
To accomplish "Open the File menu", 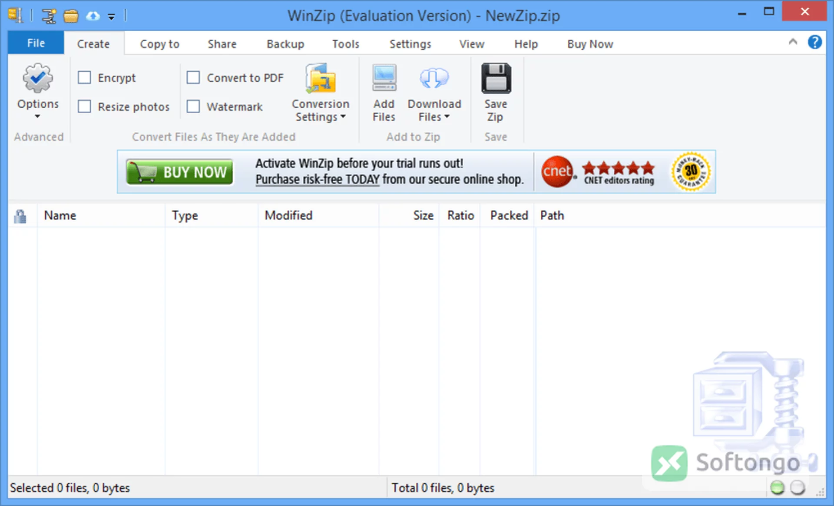I will pyautogui.click(x=36, y=43).
